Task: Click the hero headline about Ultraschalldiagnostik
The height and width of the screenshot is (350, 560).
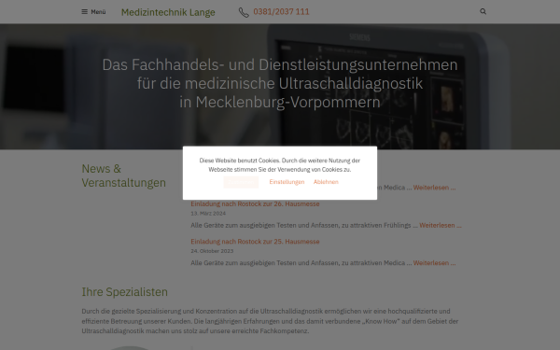Action: pos(280,83)
